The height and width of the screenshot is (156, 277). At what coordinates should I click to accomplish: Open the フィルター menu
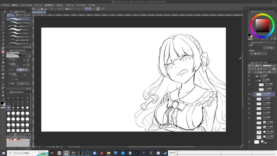click(69, 5)
